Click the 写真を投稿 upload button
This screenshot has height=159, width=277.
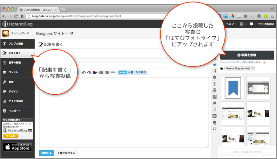[247, 55]
